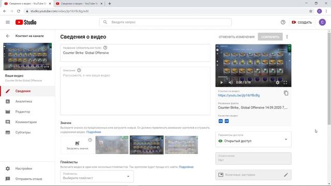Click the Создать create video button
Viewport: 331px width, 186px height.
(x=302, y=22)
